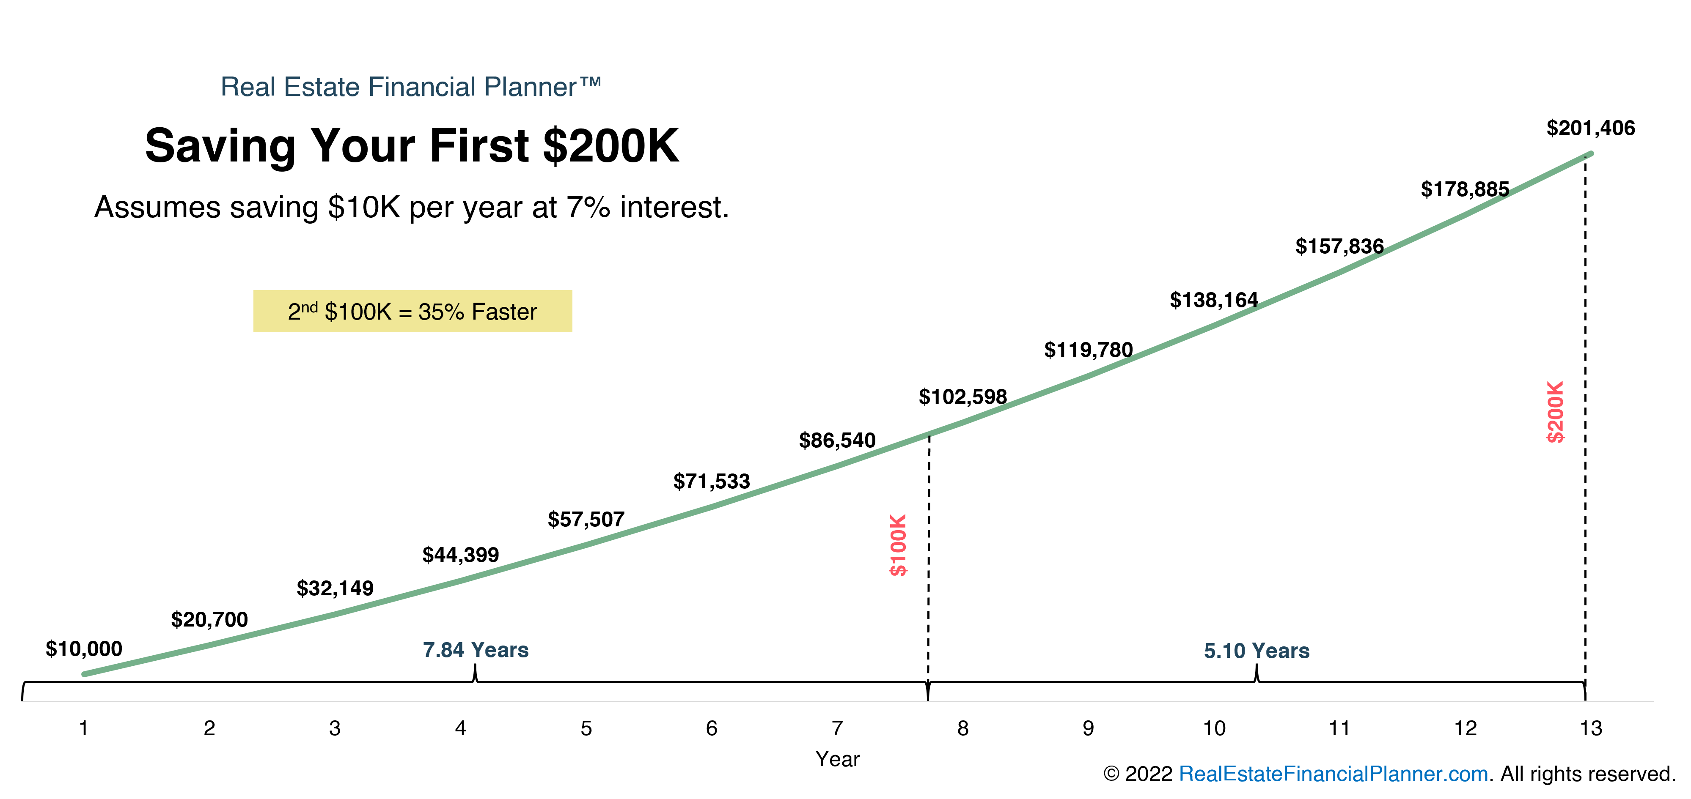Click year 8 on the axis
The image size is (1691, 799).
962,728
